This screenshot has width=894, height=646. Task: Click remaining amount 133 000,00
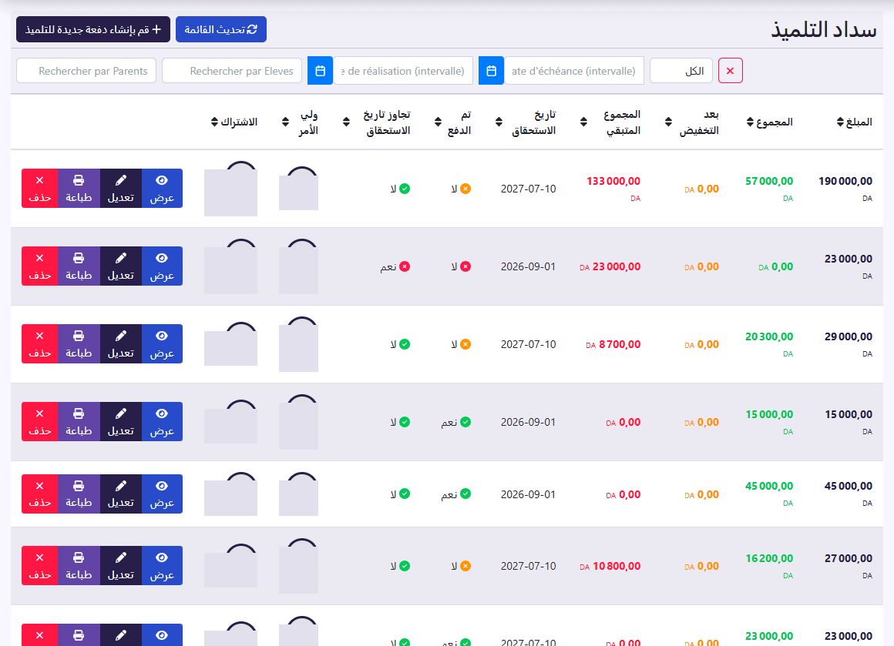click(613, 181)
